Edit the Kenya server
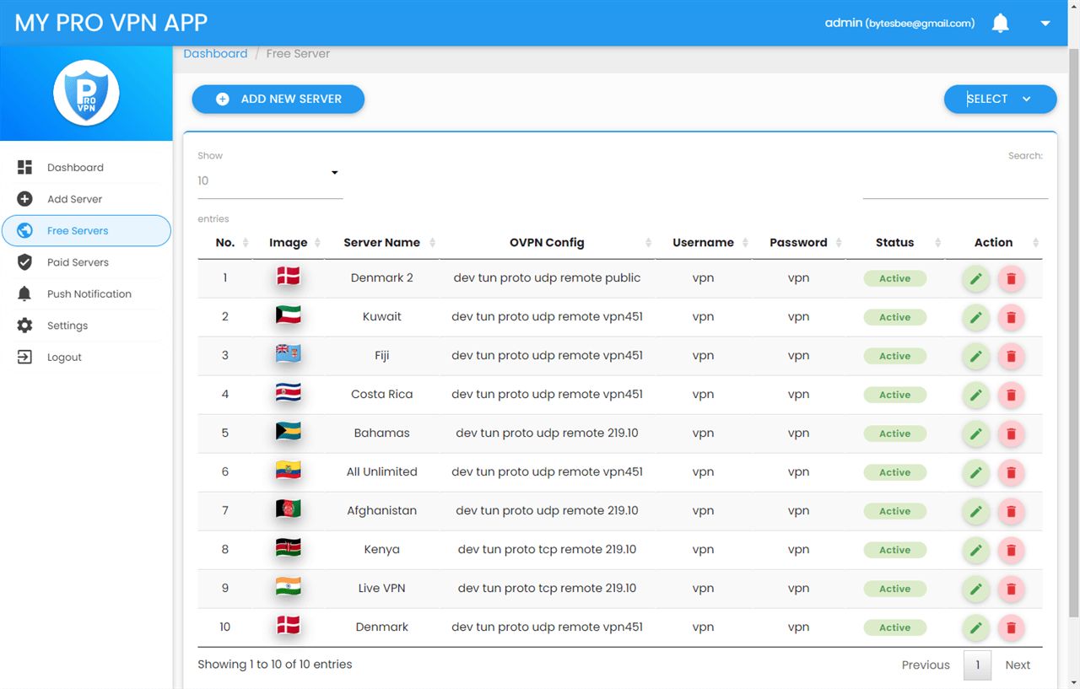Viewport: 1080px width, 689px height. (x=976, y=550)
